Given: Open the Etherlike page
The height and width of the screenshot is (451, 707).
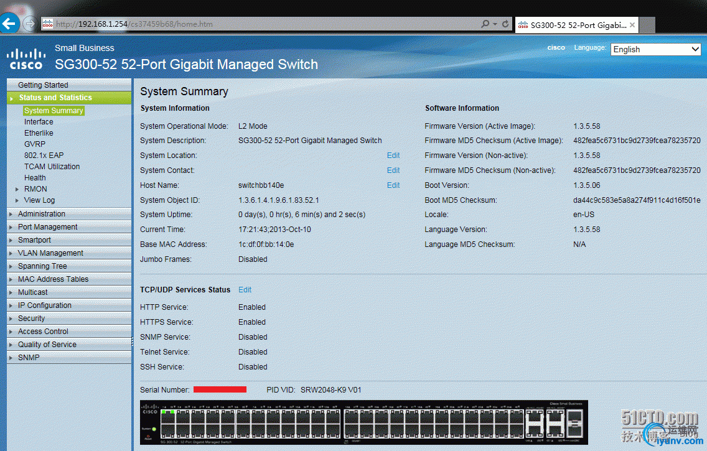Looking at the screenshot, I should [39, 133].
